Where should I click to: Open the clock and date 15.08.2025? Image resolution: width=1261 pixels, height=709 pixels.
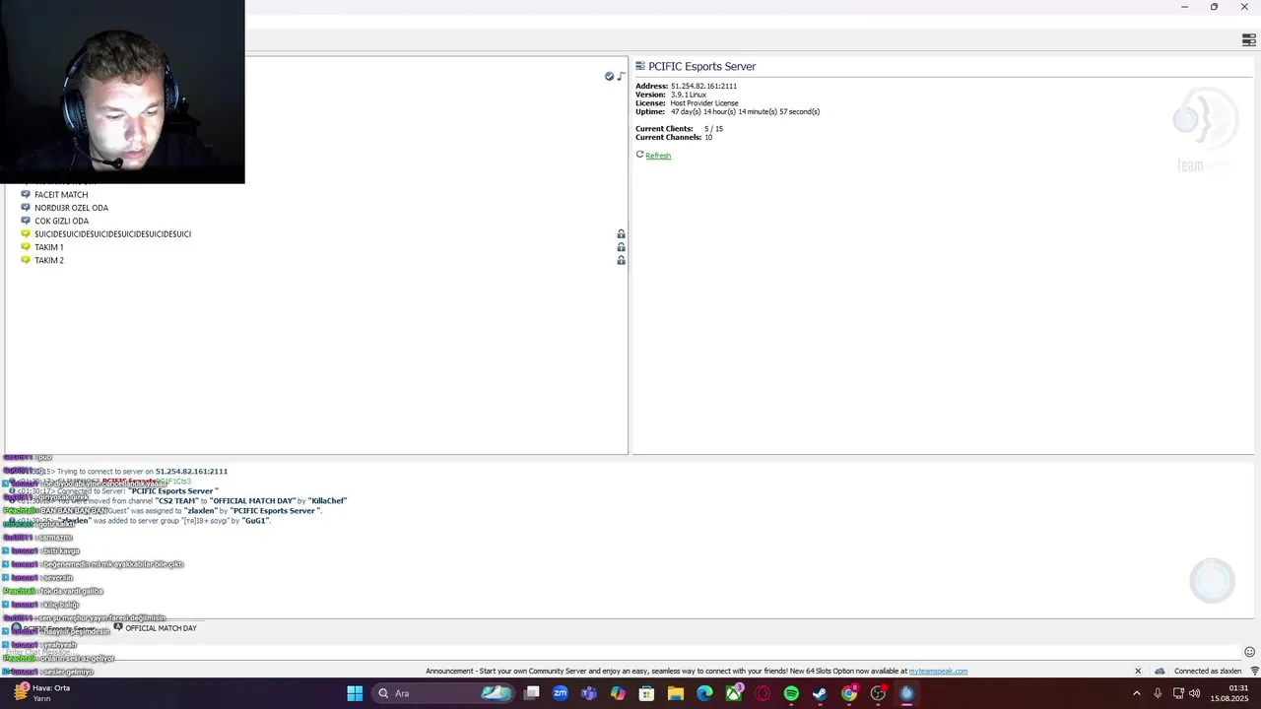click(1231, 693)
